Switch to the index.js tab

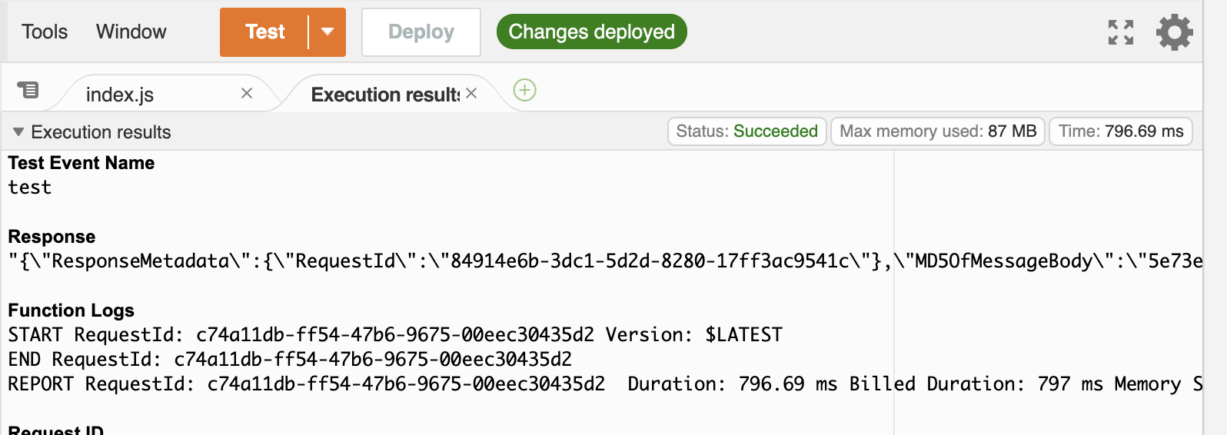coord(120,95)
